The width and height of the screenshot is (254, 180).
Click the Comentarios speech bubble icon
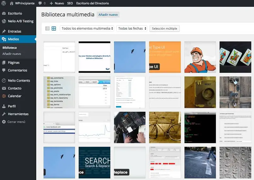pyautogui.click(x=4, y=70)
